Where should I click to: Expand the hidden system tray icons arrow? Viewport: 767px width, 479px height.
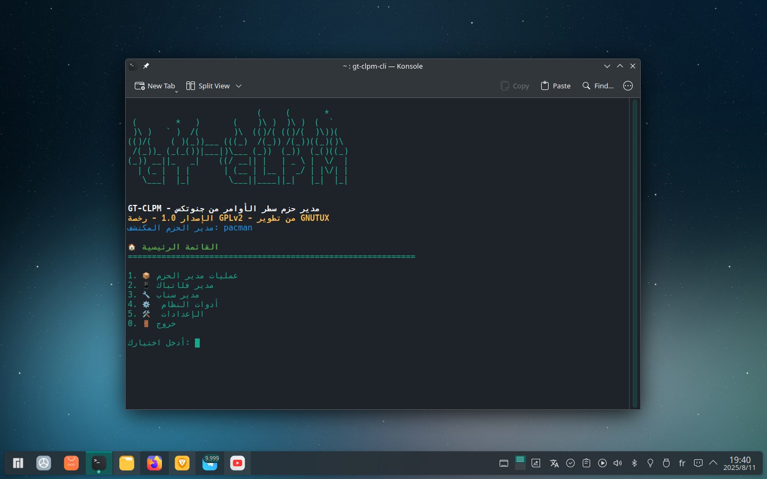(x=713, y=463)
